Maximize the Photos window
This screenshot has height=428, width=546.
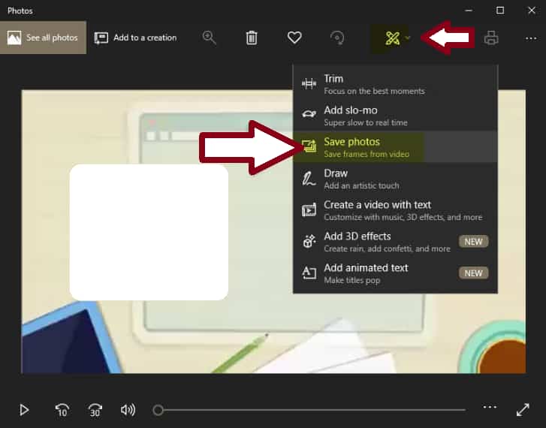(x=500, y=11)
